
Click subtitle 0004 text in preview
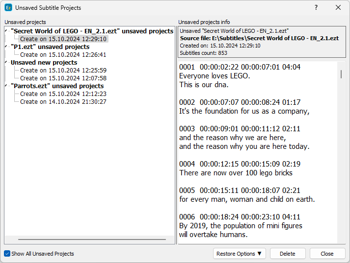coord(236,173)
